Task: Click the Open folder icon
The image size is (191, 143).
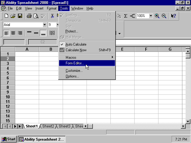Action: coord(13,16)
